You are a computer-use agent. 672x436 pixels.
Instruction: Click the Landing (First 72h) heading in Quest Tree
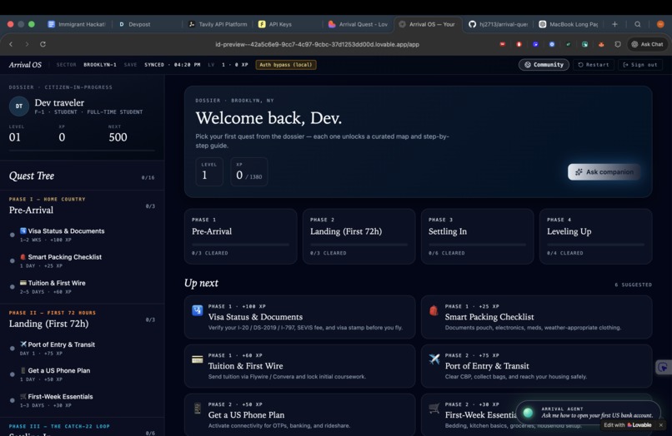pyautogui.click(x=49, y=324)
